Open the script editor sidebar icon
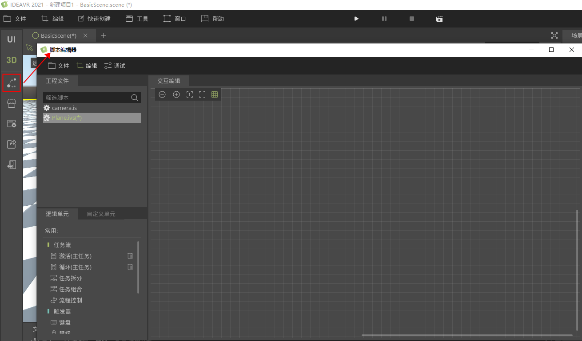 (12, 83)
